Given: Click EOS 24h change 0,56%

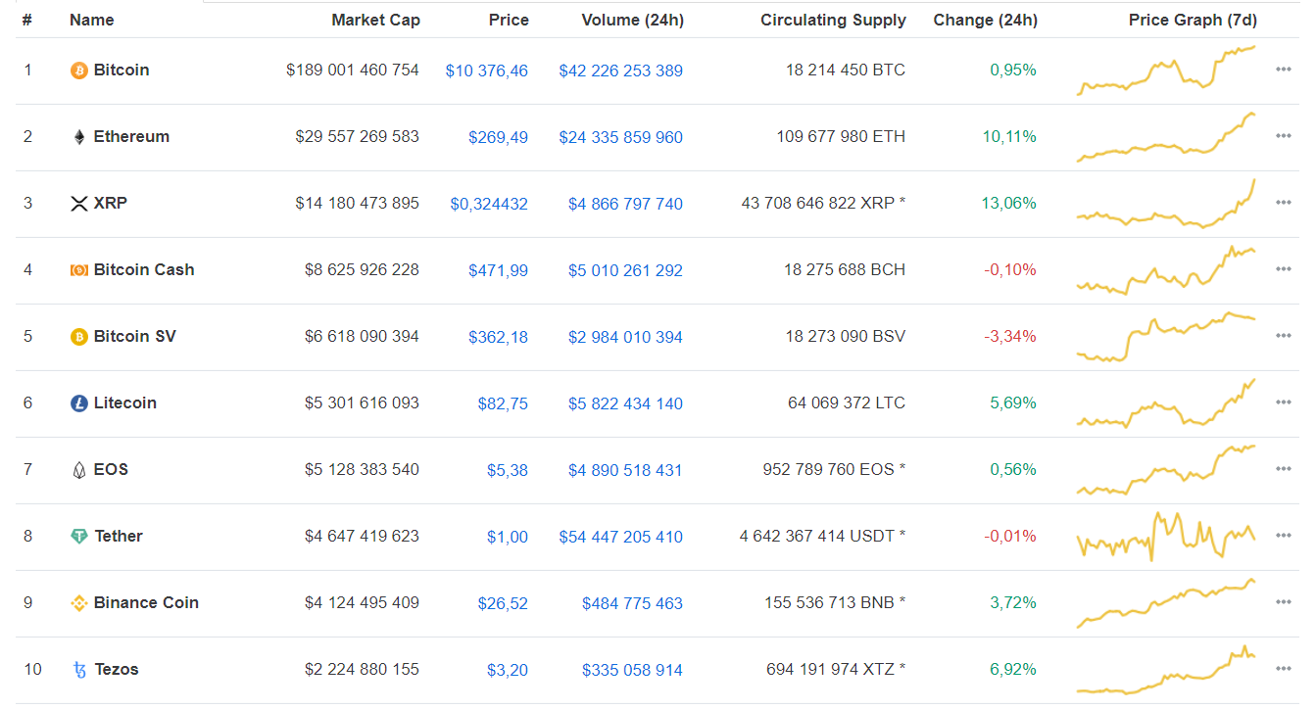Looking at the screenshot, I should 1013,470.
